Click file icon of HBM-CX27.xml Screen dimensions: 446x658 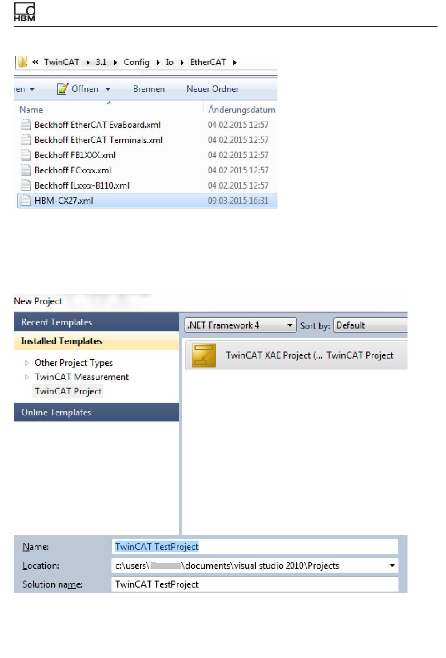point(26,200)
